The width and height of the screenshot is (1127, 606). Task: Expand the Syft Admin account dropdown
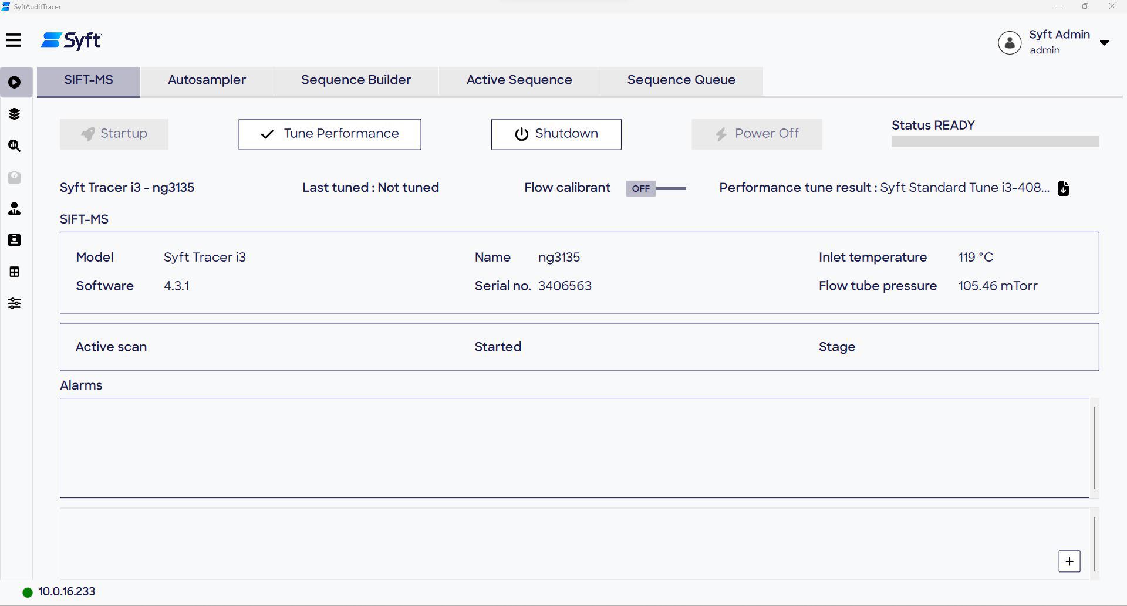point(1106,42)
